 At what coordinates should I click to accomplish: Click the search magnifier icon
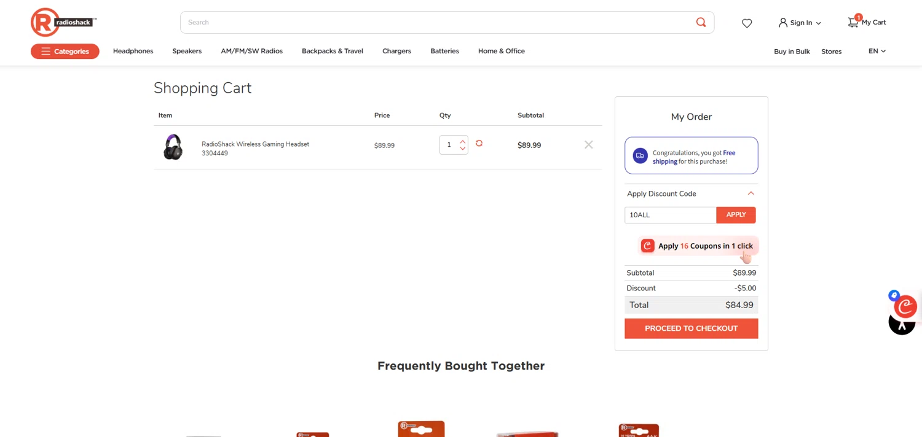701,22
